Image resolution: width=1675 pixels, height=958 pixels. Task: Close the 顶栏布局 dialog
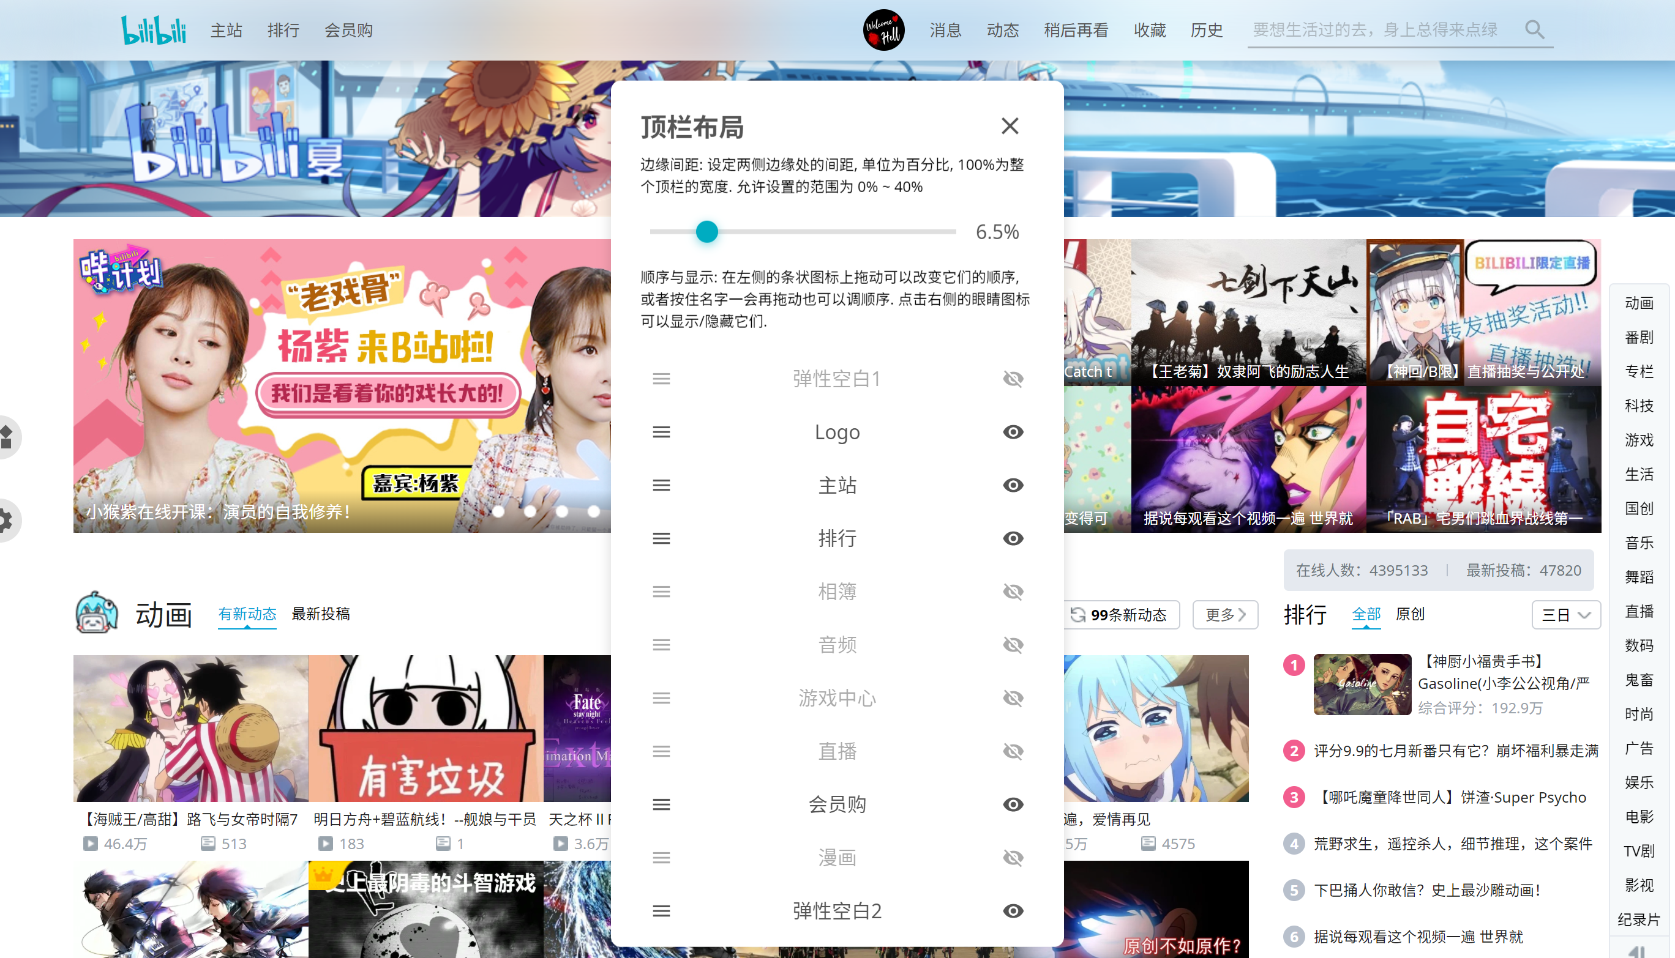(x=1010, y=125)
